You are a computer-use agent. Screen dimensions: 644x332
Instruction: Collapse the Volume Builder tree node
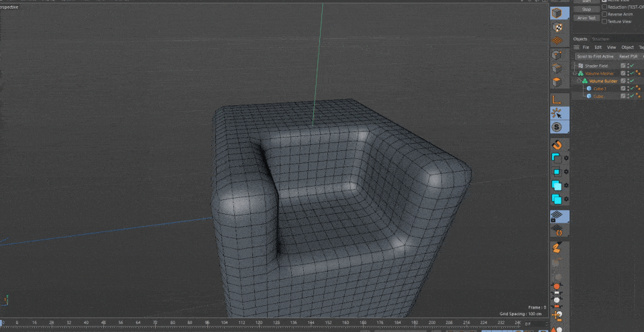click(x=579, y=81)
